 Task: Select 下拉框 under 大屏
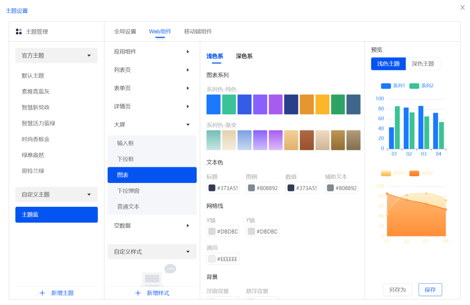tap(152, 159)
